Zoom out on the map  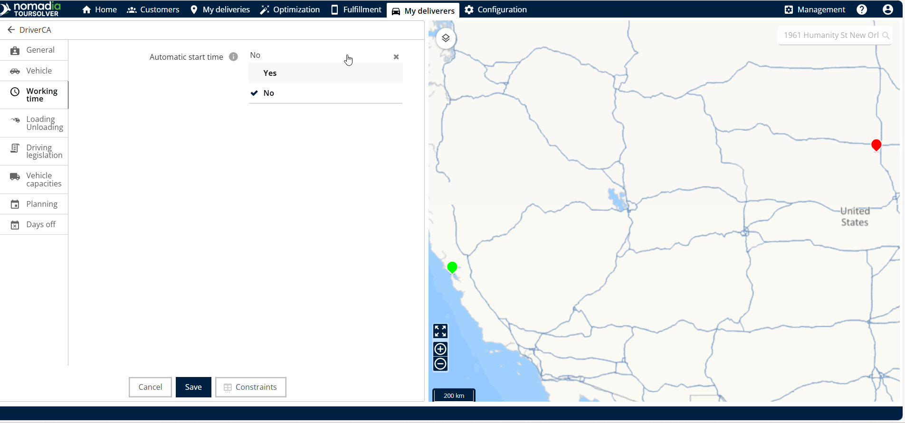click(x=440, y=364)
